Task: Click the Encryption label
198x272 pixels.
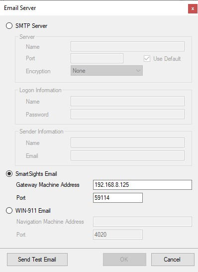Action: [x=38, y=71]
